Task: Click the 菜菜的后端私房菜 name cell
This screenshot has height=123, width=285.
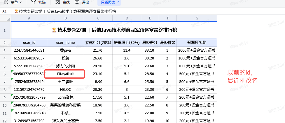Action: [65, 105]
